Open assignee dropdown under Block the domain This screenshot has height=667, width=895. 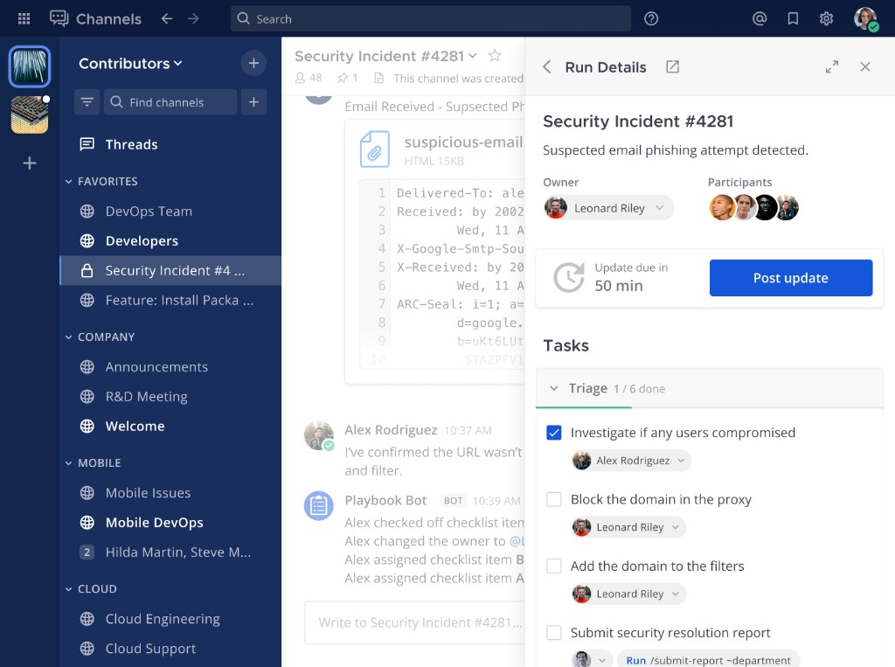[x=628, y=527]
